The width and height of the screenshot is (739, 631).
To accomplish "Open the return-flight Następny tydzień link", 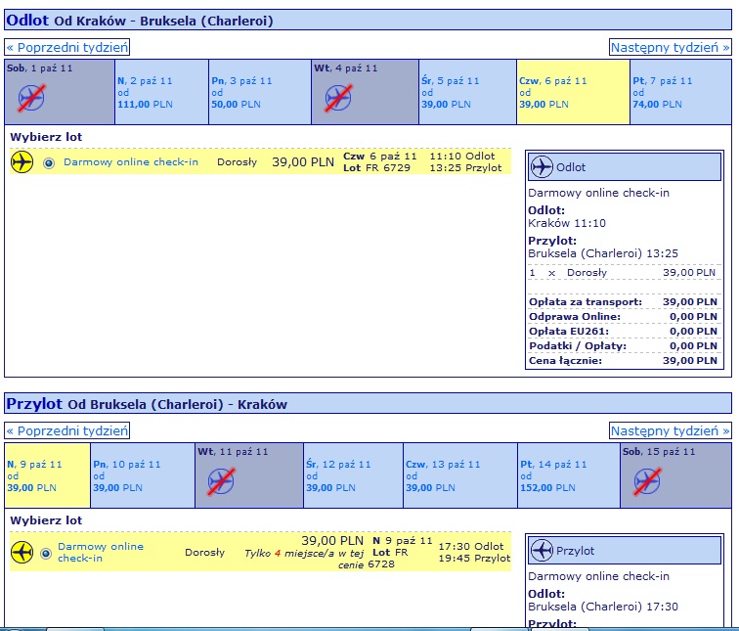I will tap(670, 430).
